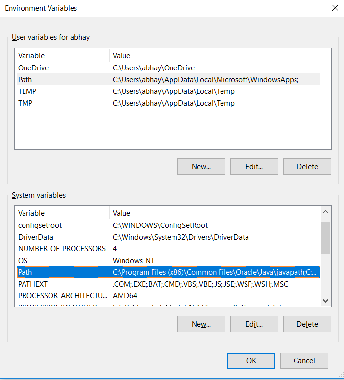Click the C:\WINDOWS\ConfigSetRoot value
The width and height of the screenshot is (344, 380).
pos(160,225)
